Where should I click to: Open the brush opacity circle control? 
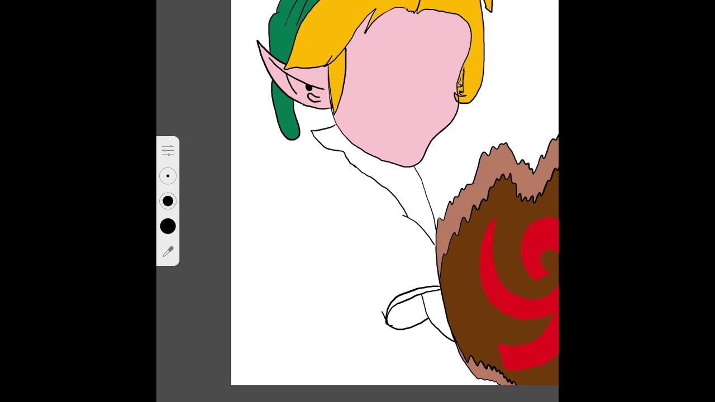click(x=168, y=201)
